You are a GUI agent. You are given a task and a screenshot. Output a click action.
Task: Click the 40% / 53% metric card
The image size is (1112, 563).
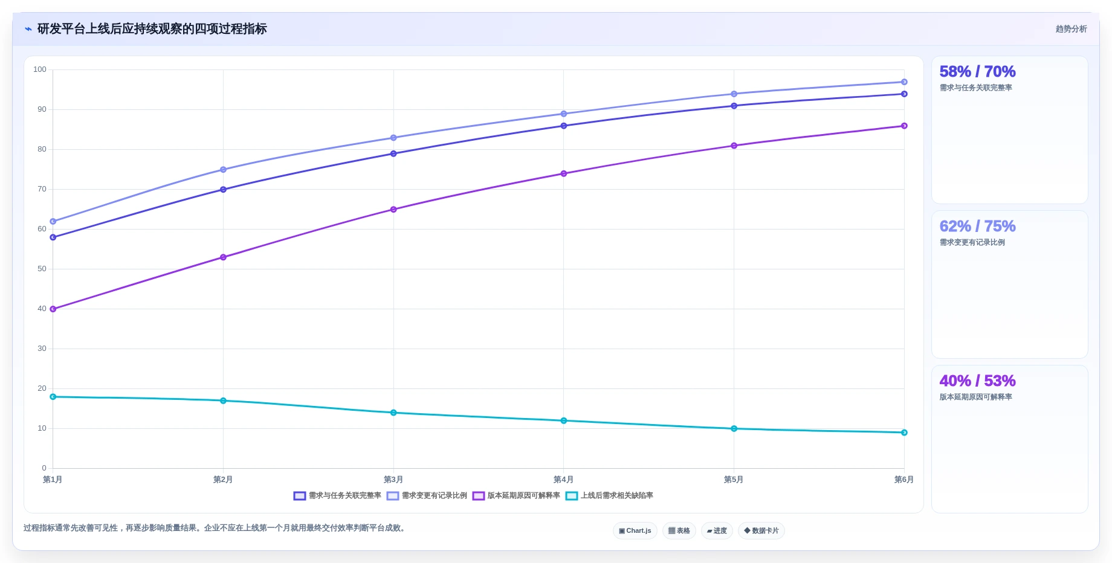click(x=1009, y=439)
